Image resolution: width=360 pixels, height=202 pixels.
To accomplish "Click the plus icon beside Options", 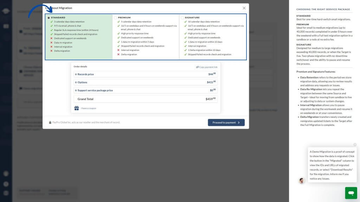I will tap(76, 82).
